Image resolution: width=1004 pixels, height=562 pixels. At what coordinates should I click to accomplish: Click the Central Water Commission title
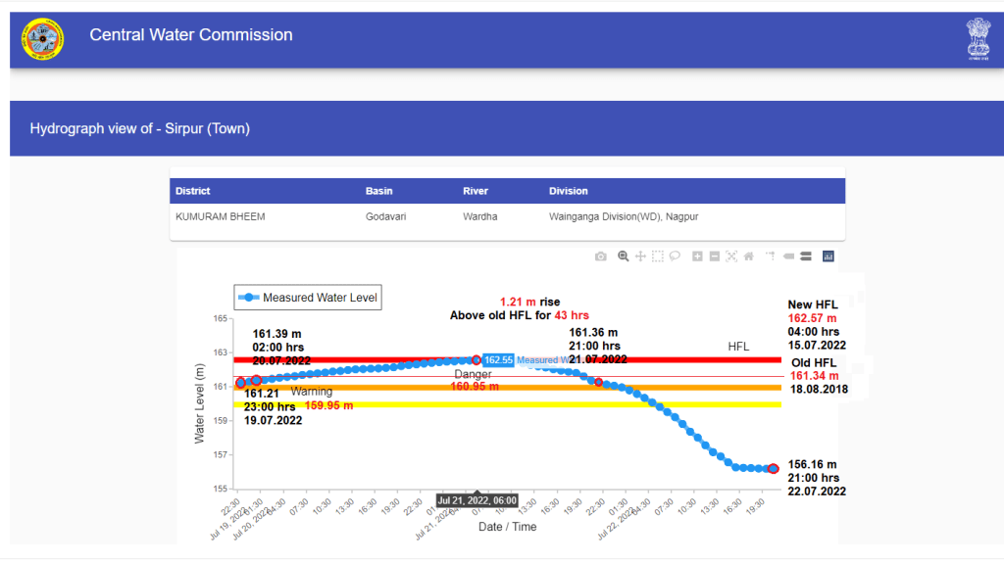pos(191,35)
